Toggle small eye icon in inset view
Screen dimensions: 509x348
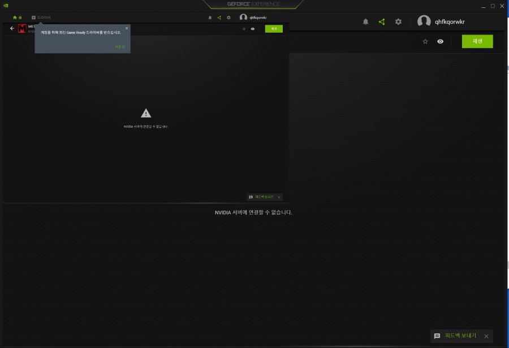pos(253,29)
